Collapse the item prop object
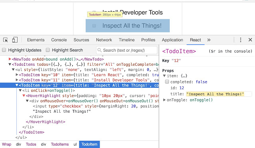255x148 pixels. click(x=164, y=76)
